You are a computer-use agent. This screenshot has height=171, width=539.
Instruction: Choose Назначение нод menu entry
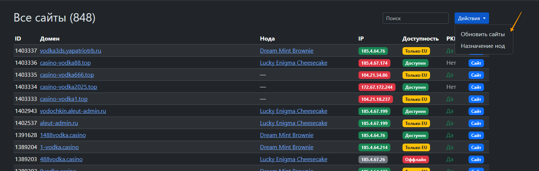(x=482, y=46)
